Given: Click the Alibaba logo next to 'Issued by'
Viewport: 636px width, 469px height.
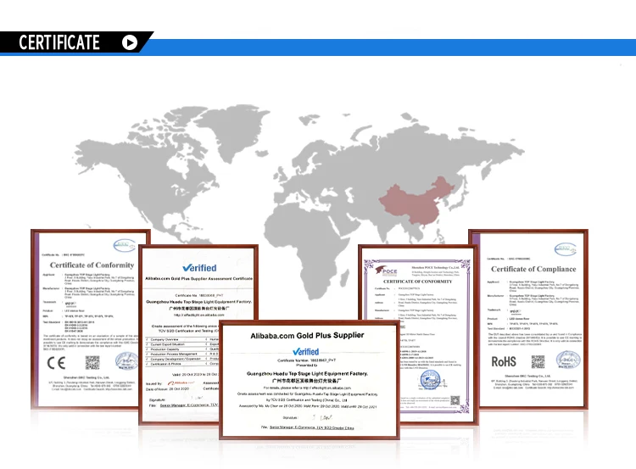Looking at the screenshot, I should tap(181, 383).
